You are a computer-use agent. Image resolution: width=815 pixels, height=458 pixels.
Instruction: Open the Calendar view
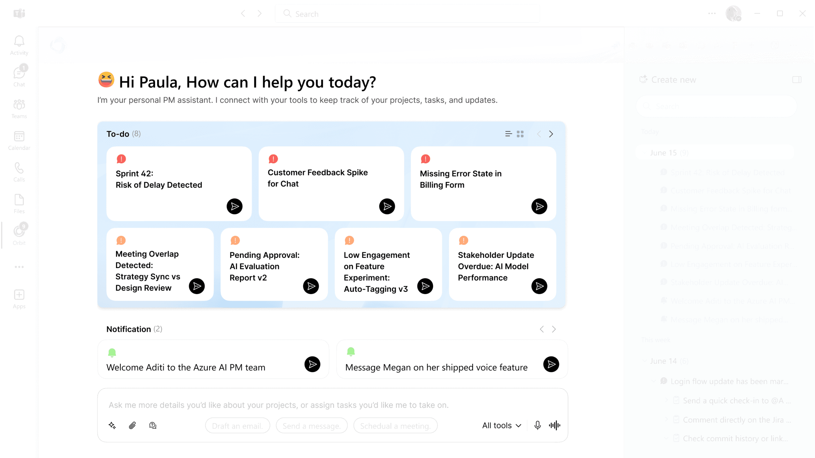click(19, 141)
